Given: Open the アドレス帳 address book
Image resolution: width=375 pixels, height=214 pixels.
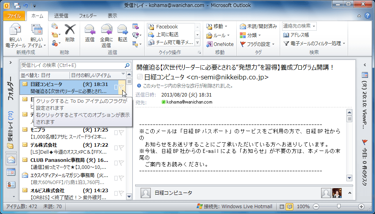Looking at the screenshot, I should tap(296, 35).
